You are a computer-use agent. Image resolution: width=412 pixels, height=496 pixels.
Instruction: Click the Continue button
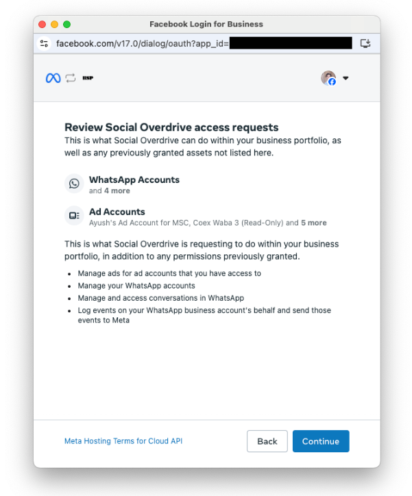click(321, 441)
